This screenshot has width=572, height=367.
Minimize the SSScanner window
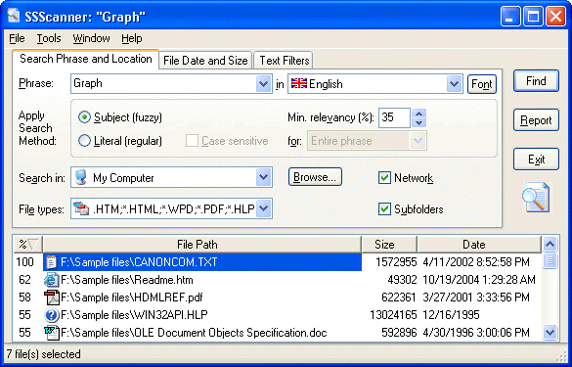click(510, 17)
